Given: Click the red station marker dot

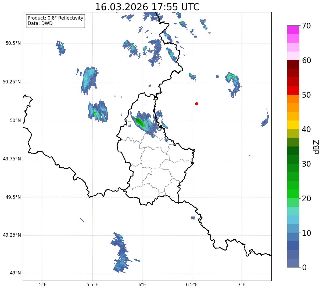Looking at the screenshot, I should 197,104.
